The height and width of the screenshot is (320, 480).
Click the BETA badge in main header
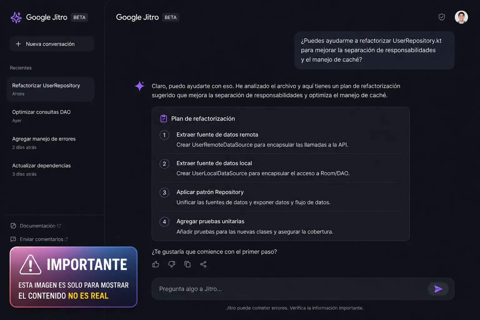(x=171, y=17)
